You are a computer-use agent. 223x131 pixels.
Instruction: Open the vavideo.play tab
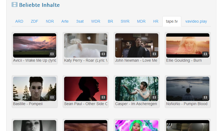click(196, 21)
